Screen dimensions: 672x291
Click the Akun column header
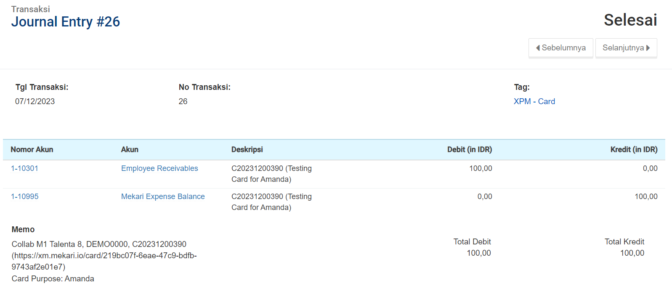pyautogui.click(x=130, y=149)
